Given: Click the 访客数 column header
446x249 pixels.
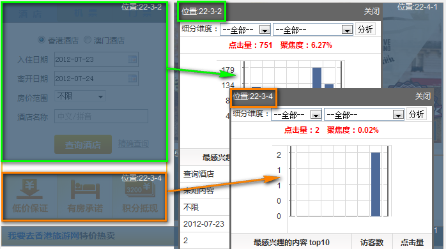Looking at the screenshot, I should pyautogui.click(x=372, y=242).
